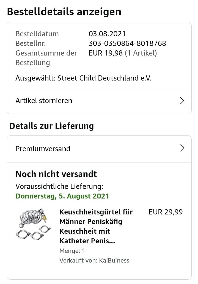
Task: Click the (1 Artikel) count text
Action: pyautogui.click(x=141, y=53)
